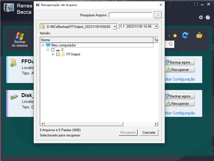214x161 pixels.
Task: Click the Disk task drive icon
Action: click(14, 97)
